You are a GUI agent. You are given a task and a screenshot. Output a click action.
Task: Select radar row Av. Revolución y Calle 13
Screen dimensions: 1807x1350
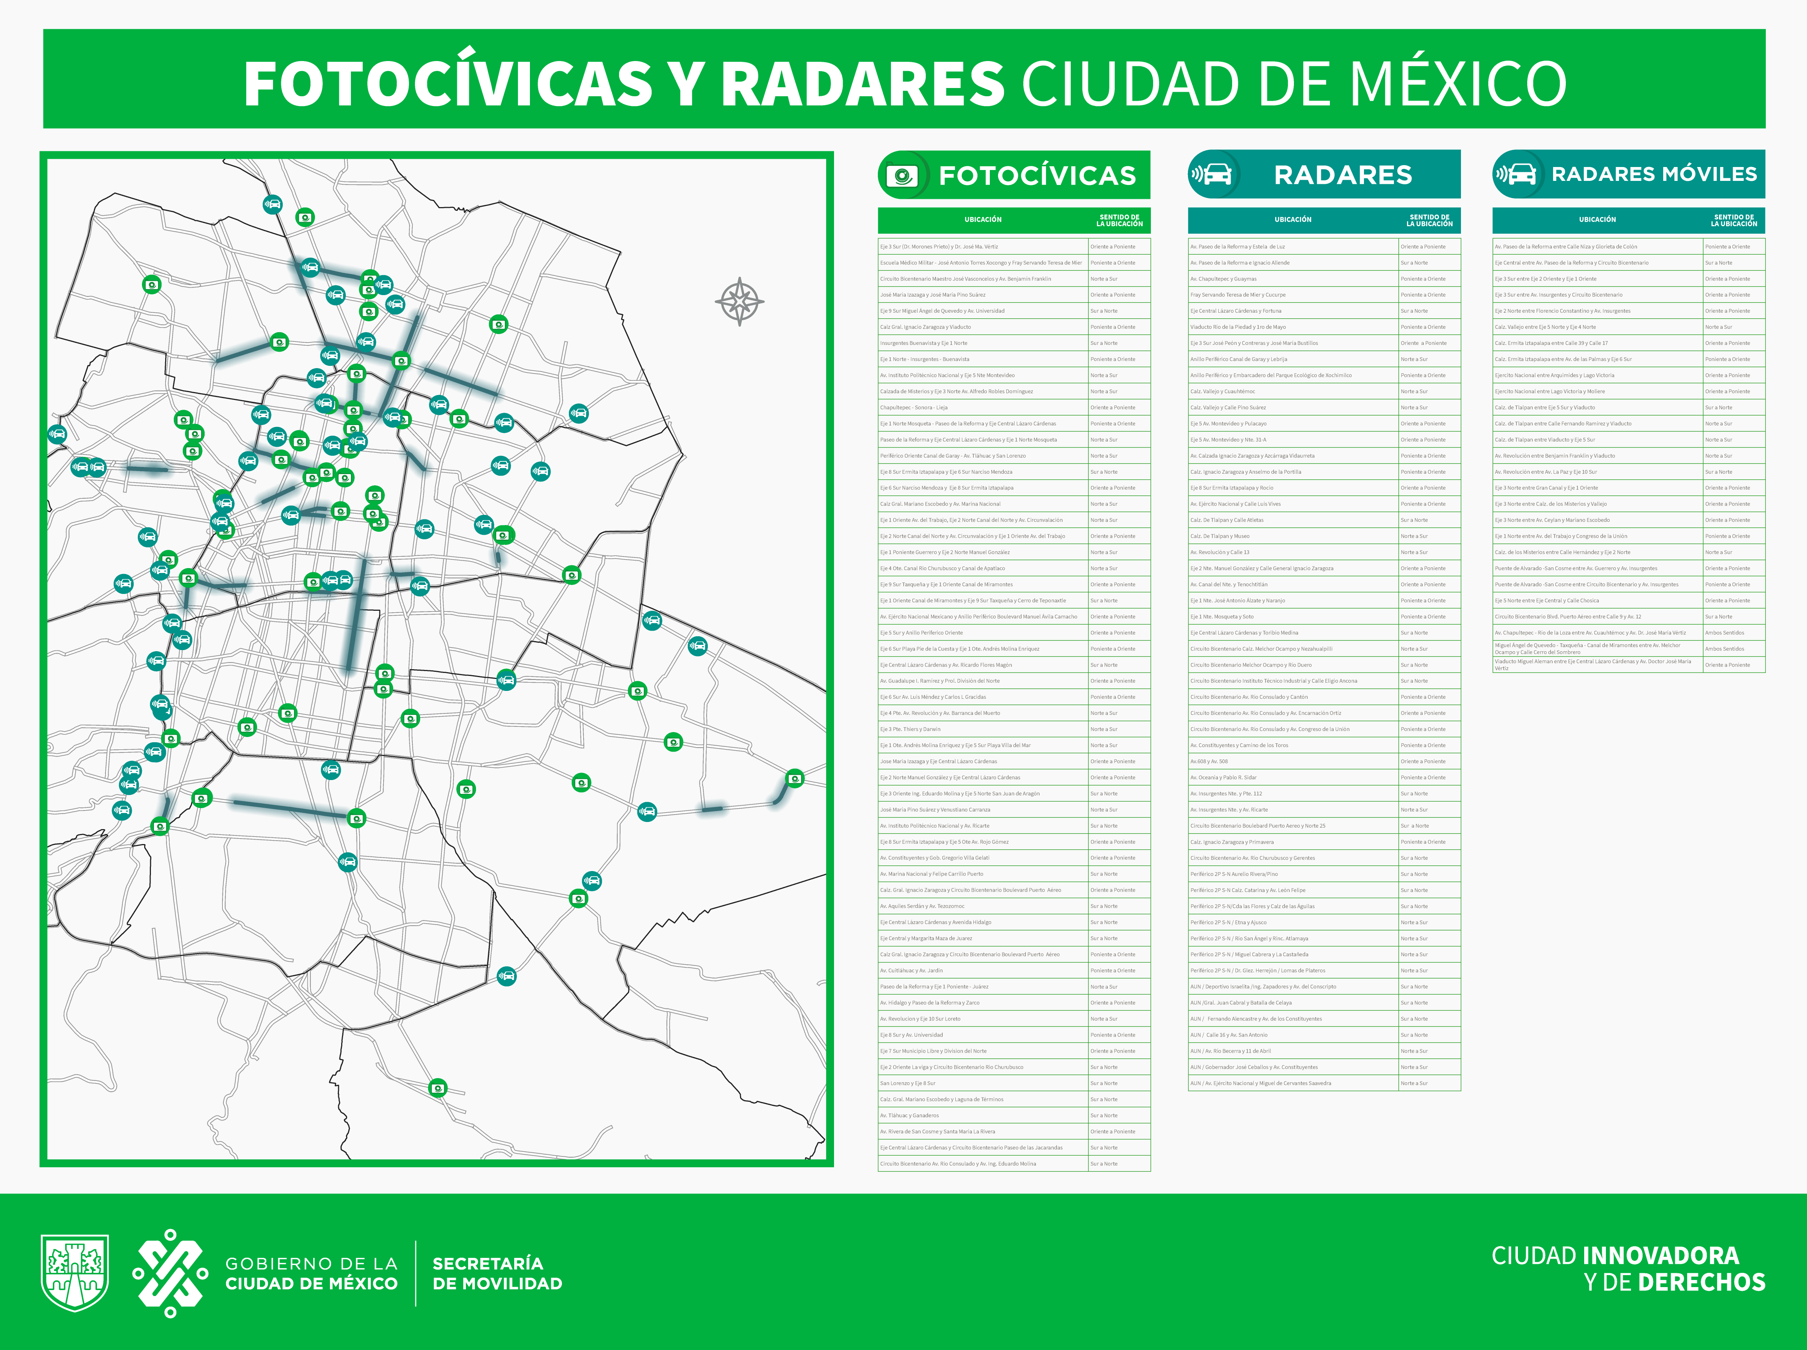click(1324, 552)
